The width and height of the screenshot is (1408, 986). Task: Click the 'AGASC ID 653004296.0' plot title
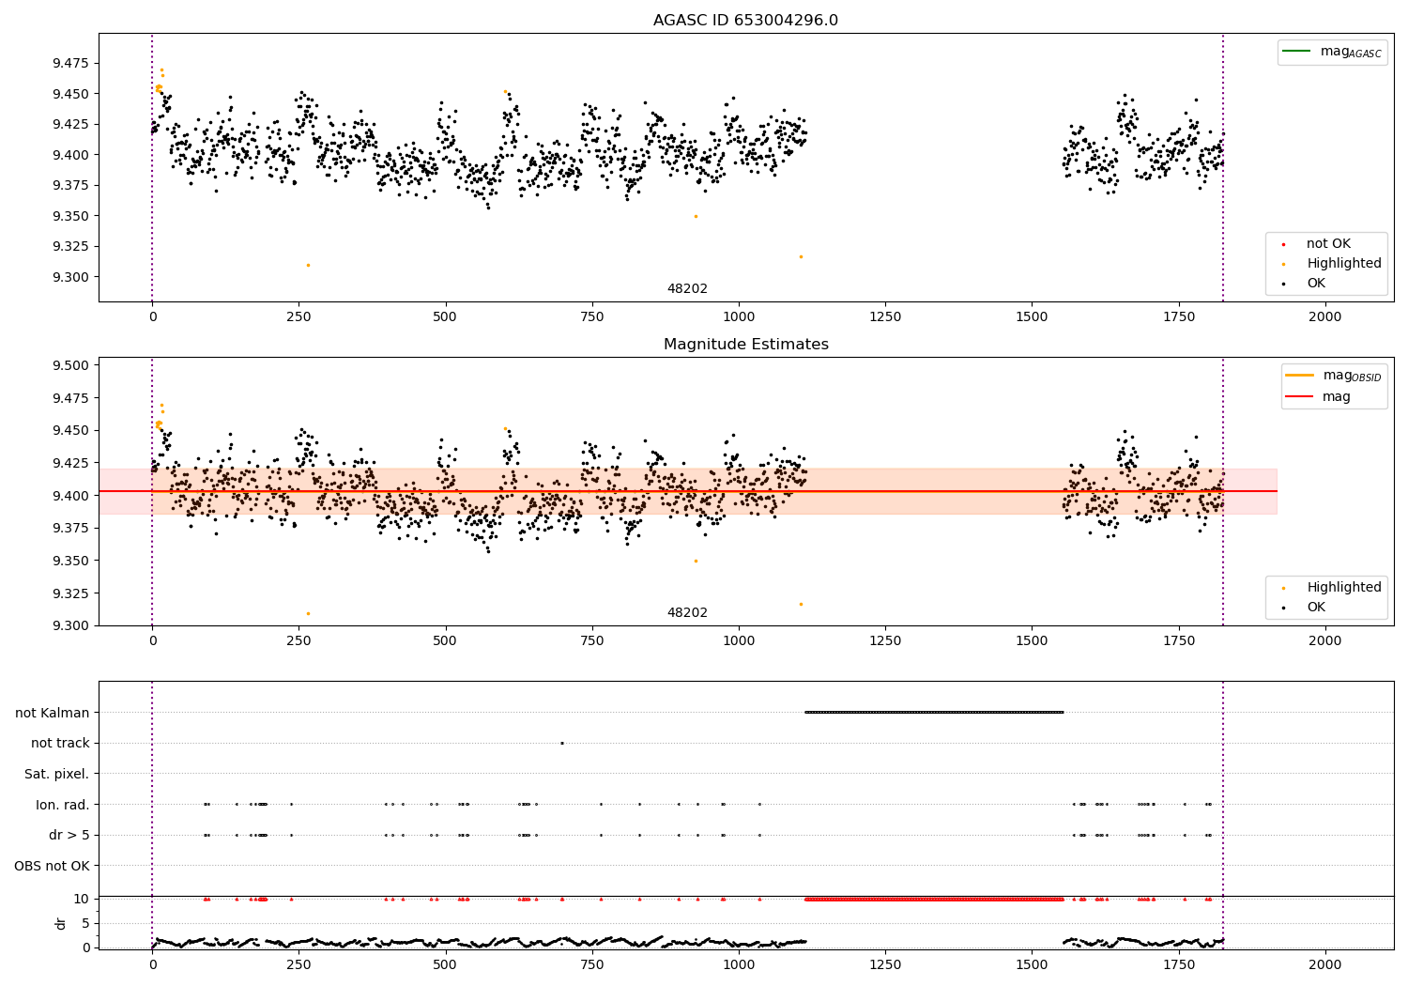[745, 21]
